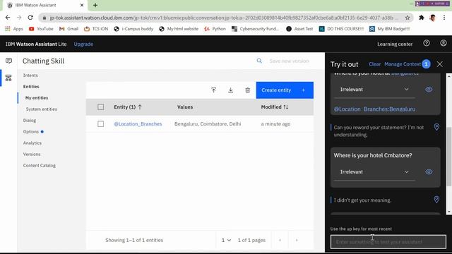The width and height of the screenshot is (452, 254).
Task: Select My entities
Action: click(37, 97)
